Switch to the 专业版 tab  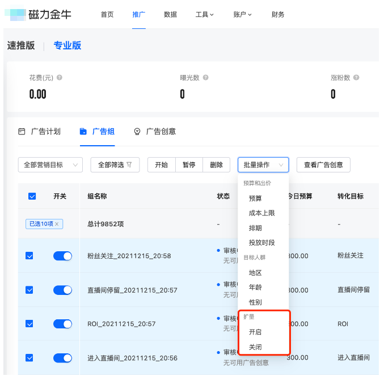pos(67,45)
